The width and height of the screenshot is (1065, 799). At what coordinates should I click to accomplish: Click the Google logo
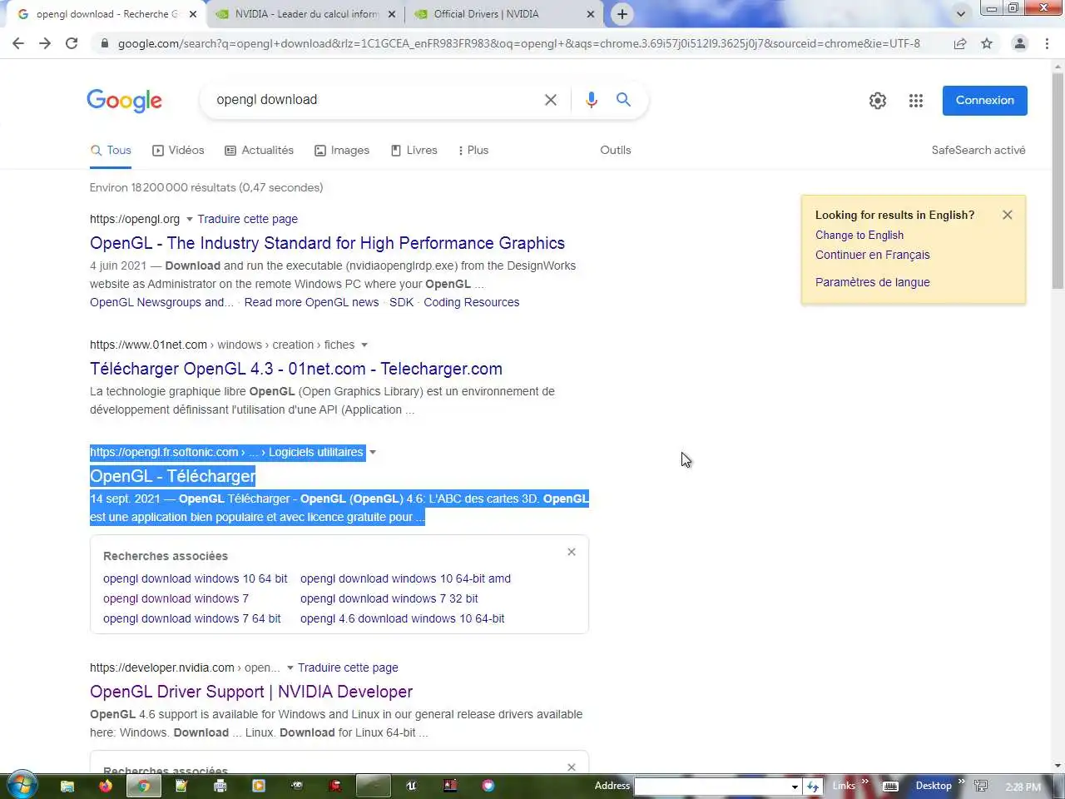tap(125, 101)
